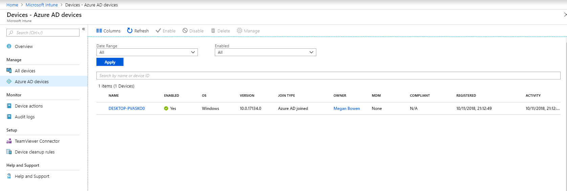Sort by the OS column header

(204, 96)
